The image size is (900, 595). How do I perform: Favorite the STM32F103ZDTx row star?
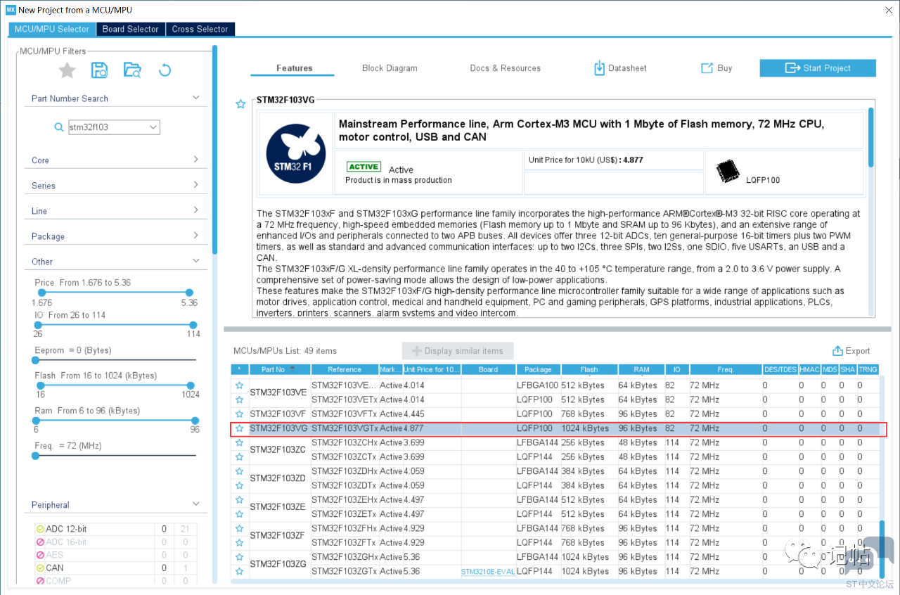(239, 486)
